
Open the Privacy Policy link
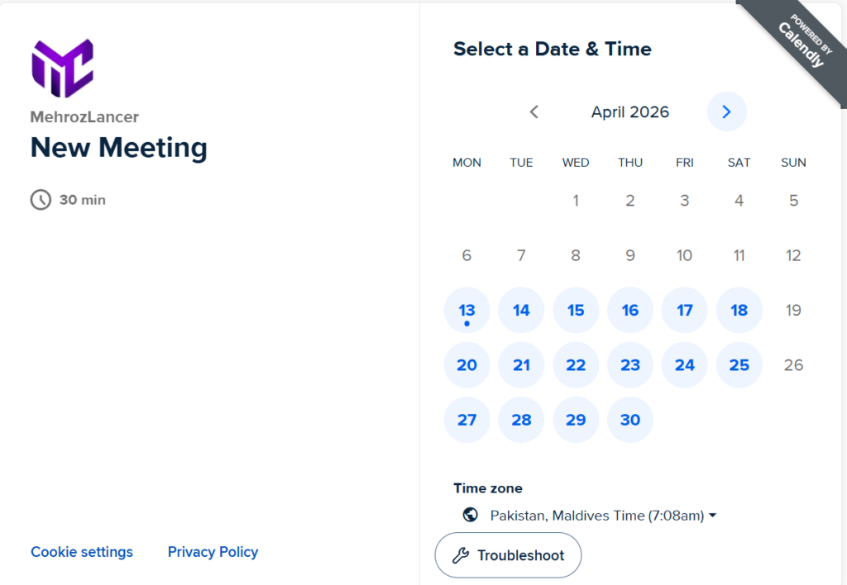click(x=213, y=552)
